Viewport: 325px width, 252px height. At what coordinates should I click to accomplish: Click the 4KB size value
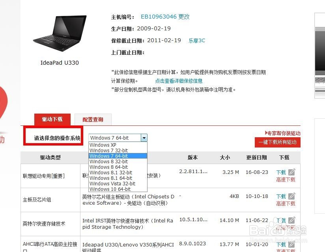click(234, 196)
